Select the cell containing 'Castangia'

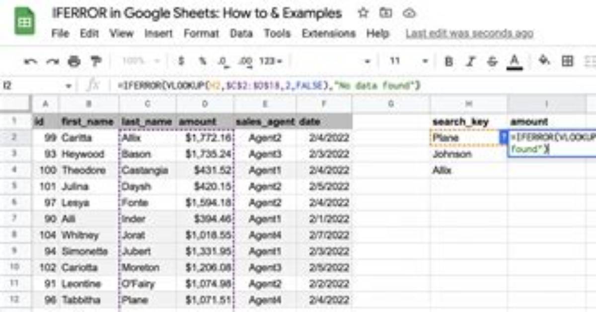[x=148, y=170]
